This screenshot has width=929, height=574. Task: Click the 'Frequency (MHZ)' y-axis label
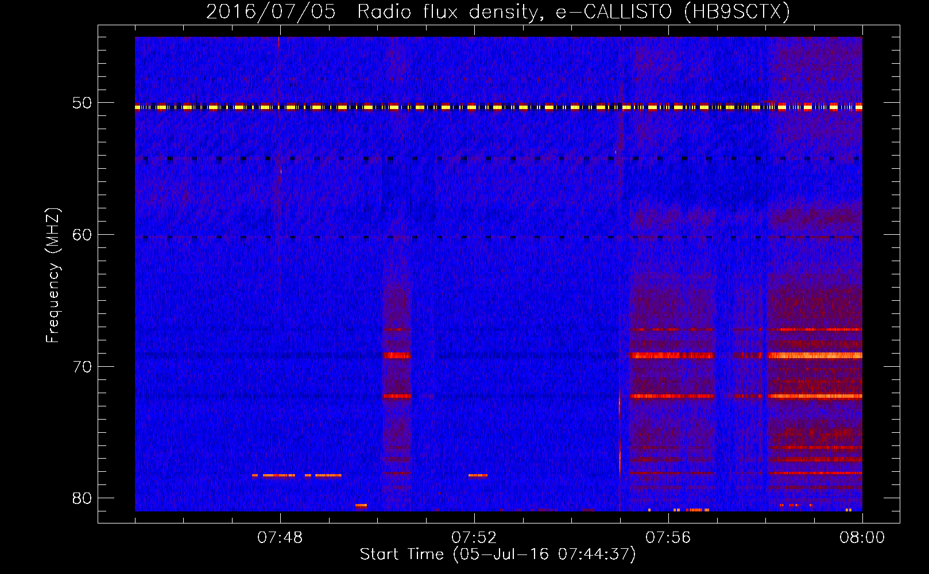pos(53,276)
